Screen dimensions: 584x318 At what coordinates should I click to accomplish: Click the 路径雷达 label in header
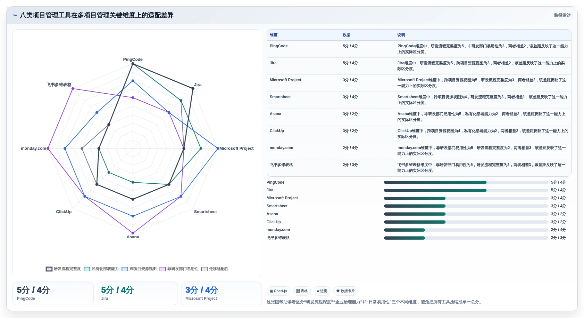coord(562,15)
